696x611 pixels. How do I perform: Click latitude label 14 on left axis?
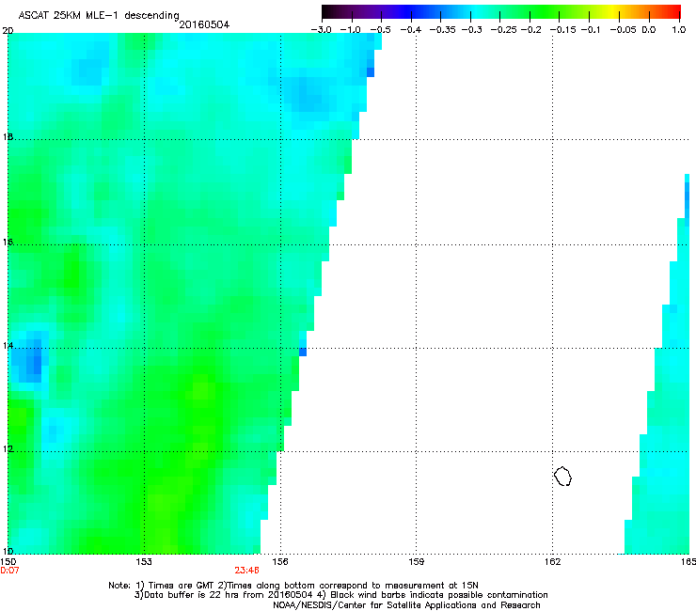coord(8,345)
